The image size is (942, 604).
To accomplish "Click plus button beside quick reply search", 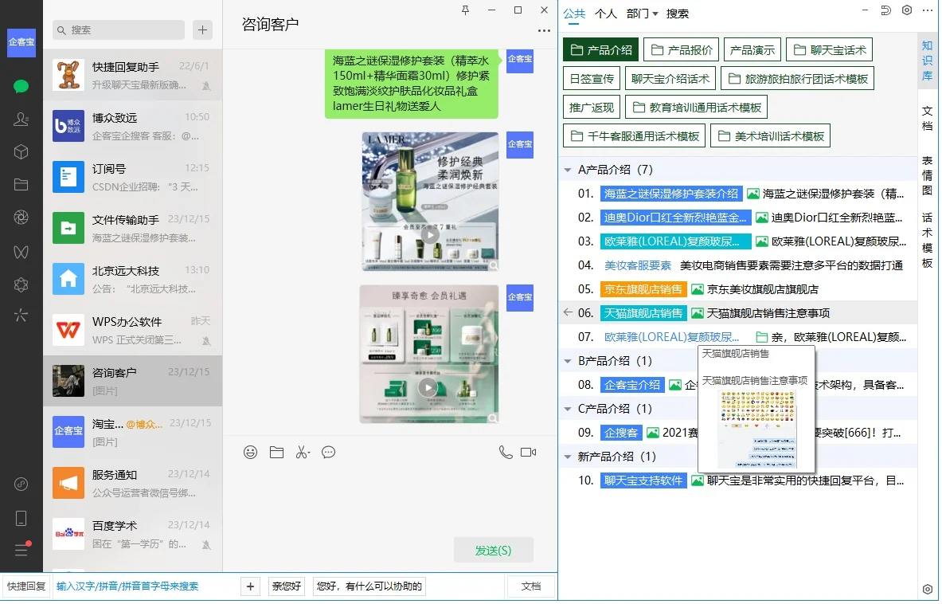I will coord(251,587).
